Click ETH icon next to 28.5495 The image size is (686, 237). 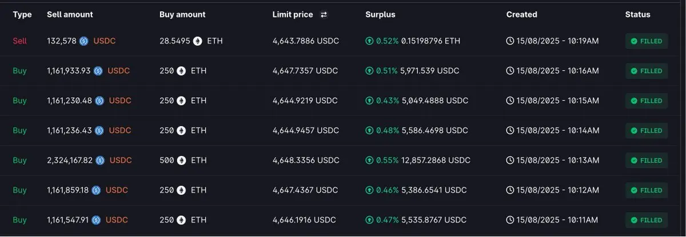point(198,41)
